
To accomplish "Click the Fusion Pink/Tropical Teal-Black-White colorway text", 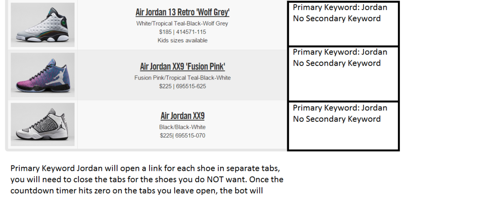I will (x=182, y=78).
